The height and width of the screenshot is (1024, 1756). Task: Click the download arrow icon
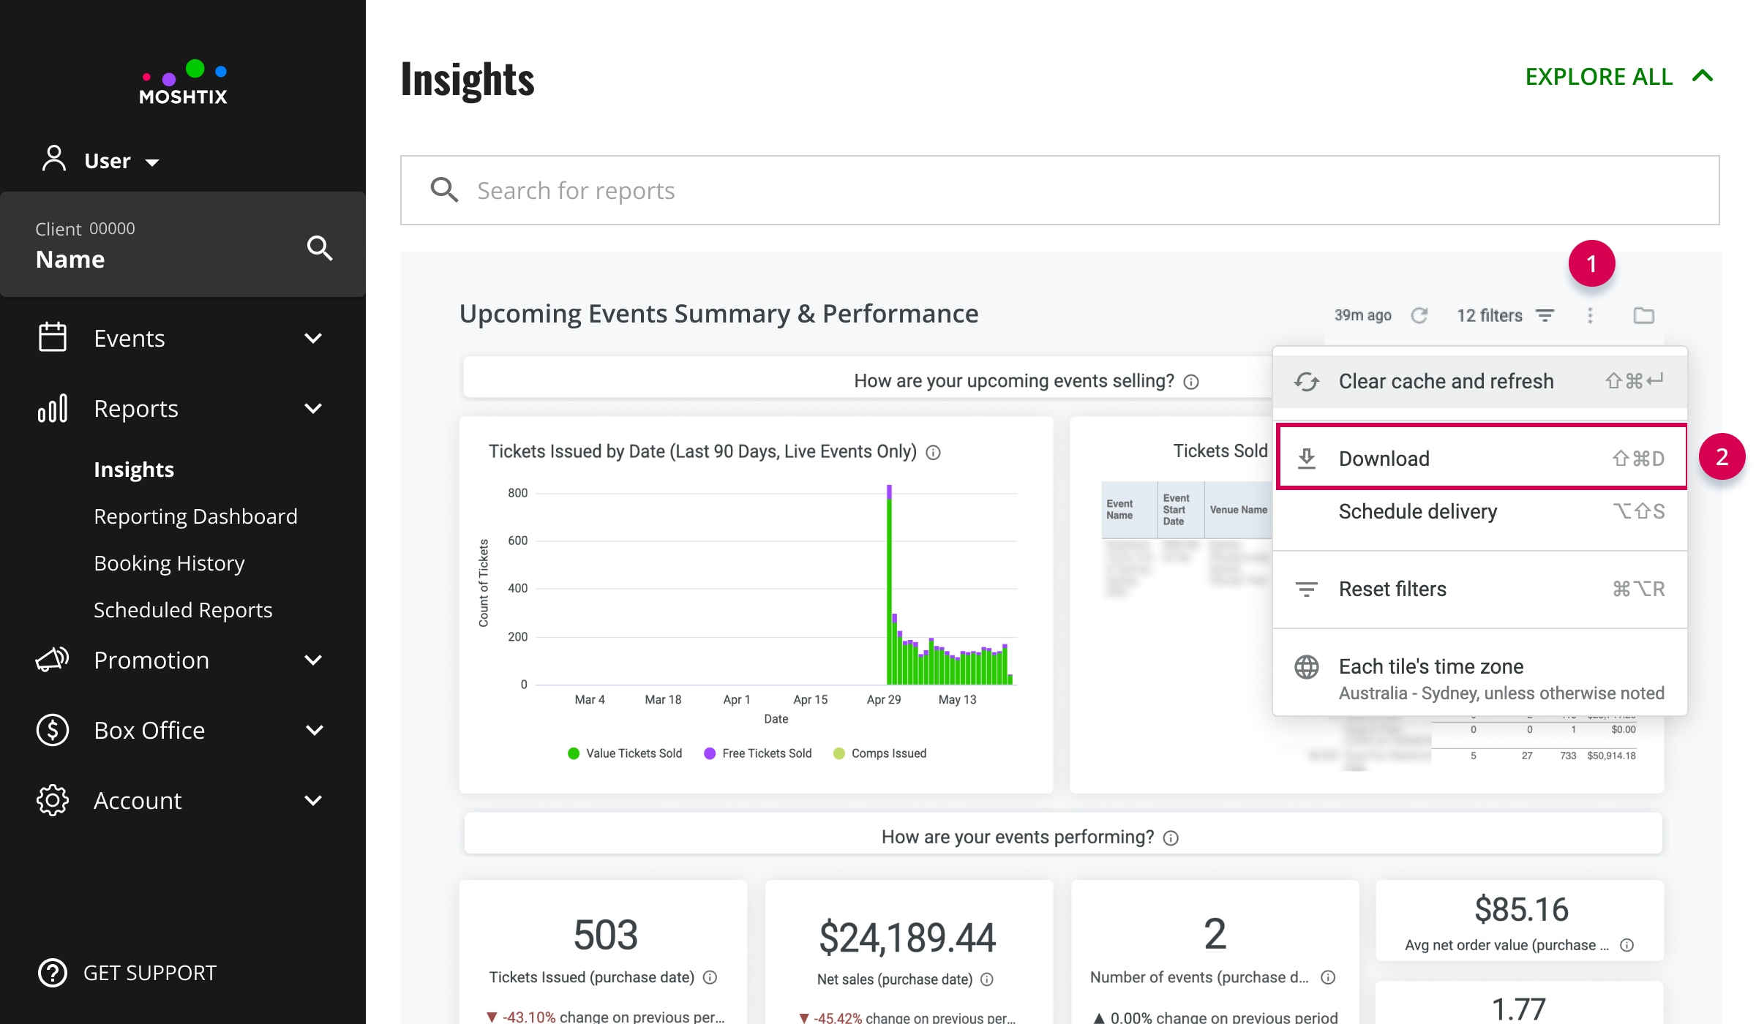pos(1306,459)
